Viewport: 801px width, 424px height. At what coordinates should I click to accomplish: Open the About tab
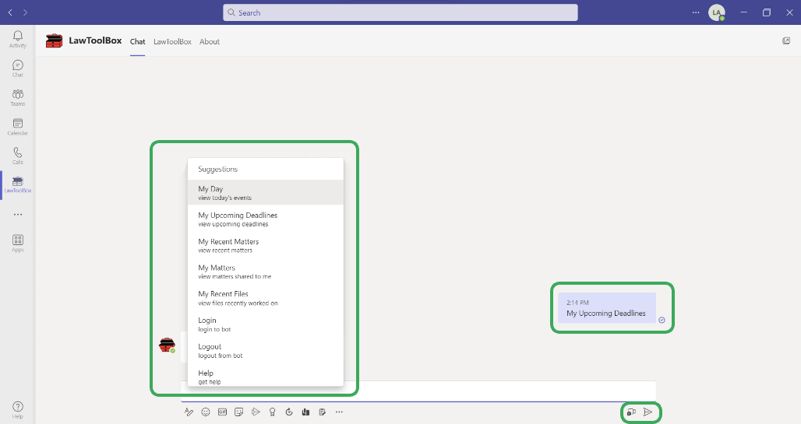(210, 42)
